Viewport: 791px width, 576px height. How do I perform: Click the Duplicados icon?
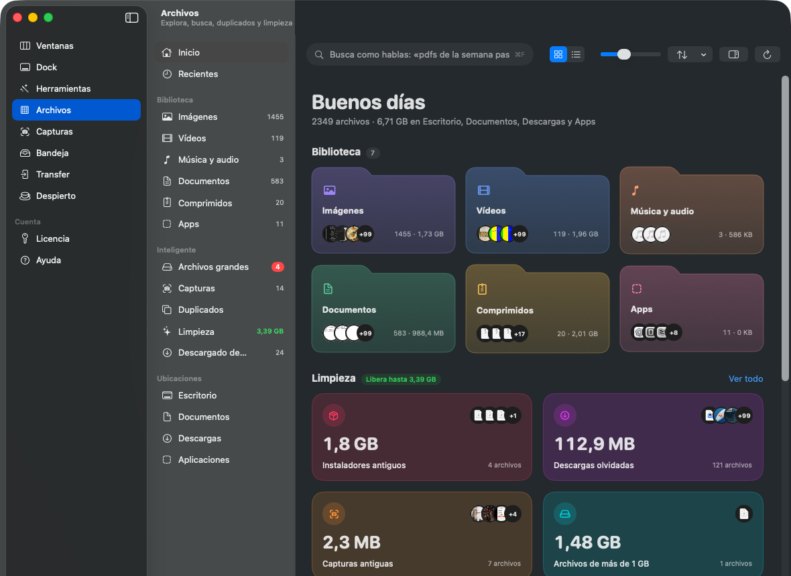tap(167, 310)
